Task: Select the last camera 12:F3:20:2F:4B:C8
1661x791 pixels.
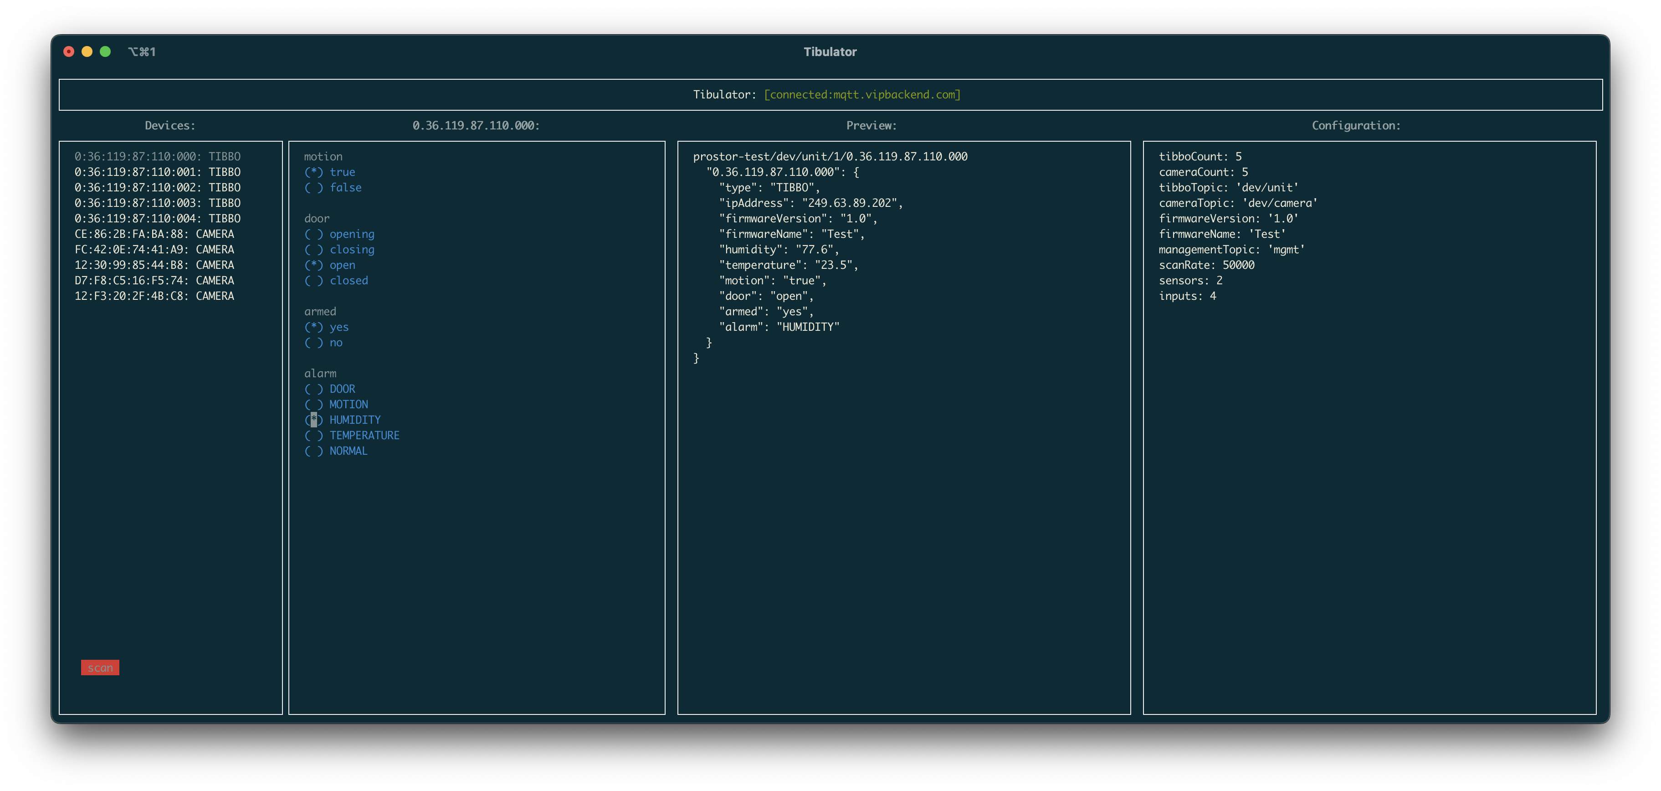Action: (154, 296)
